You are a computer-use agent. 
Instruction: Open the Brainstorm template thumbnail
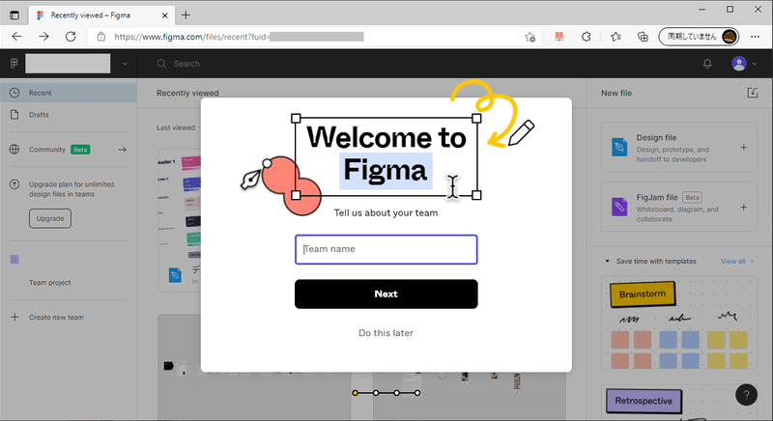(x=679, y=323)
